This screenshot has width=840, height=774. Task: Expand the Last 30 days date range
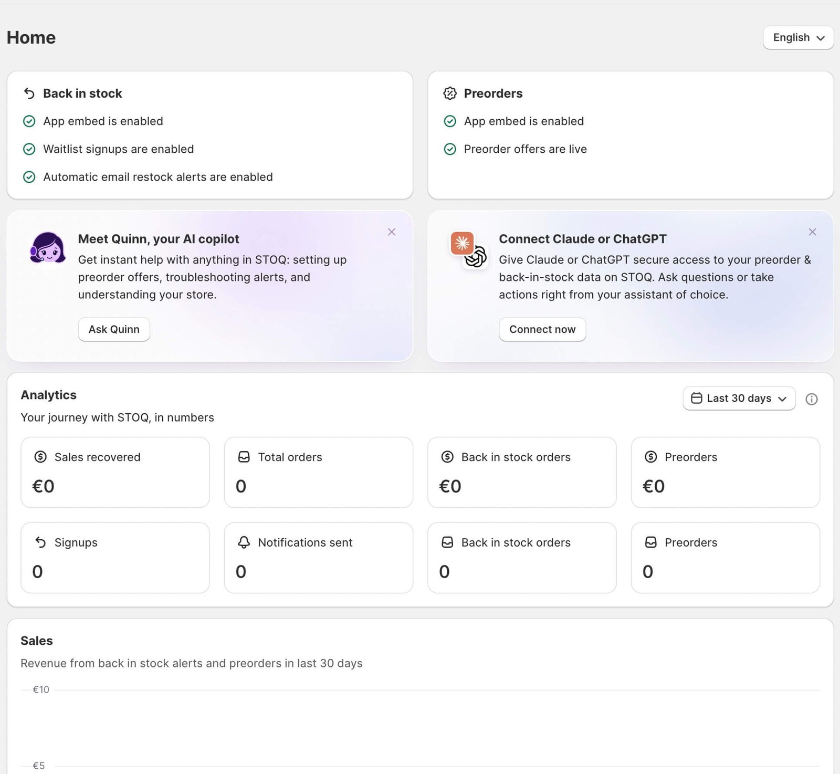(739, 399)
